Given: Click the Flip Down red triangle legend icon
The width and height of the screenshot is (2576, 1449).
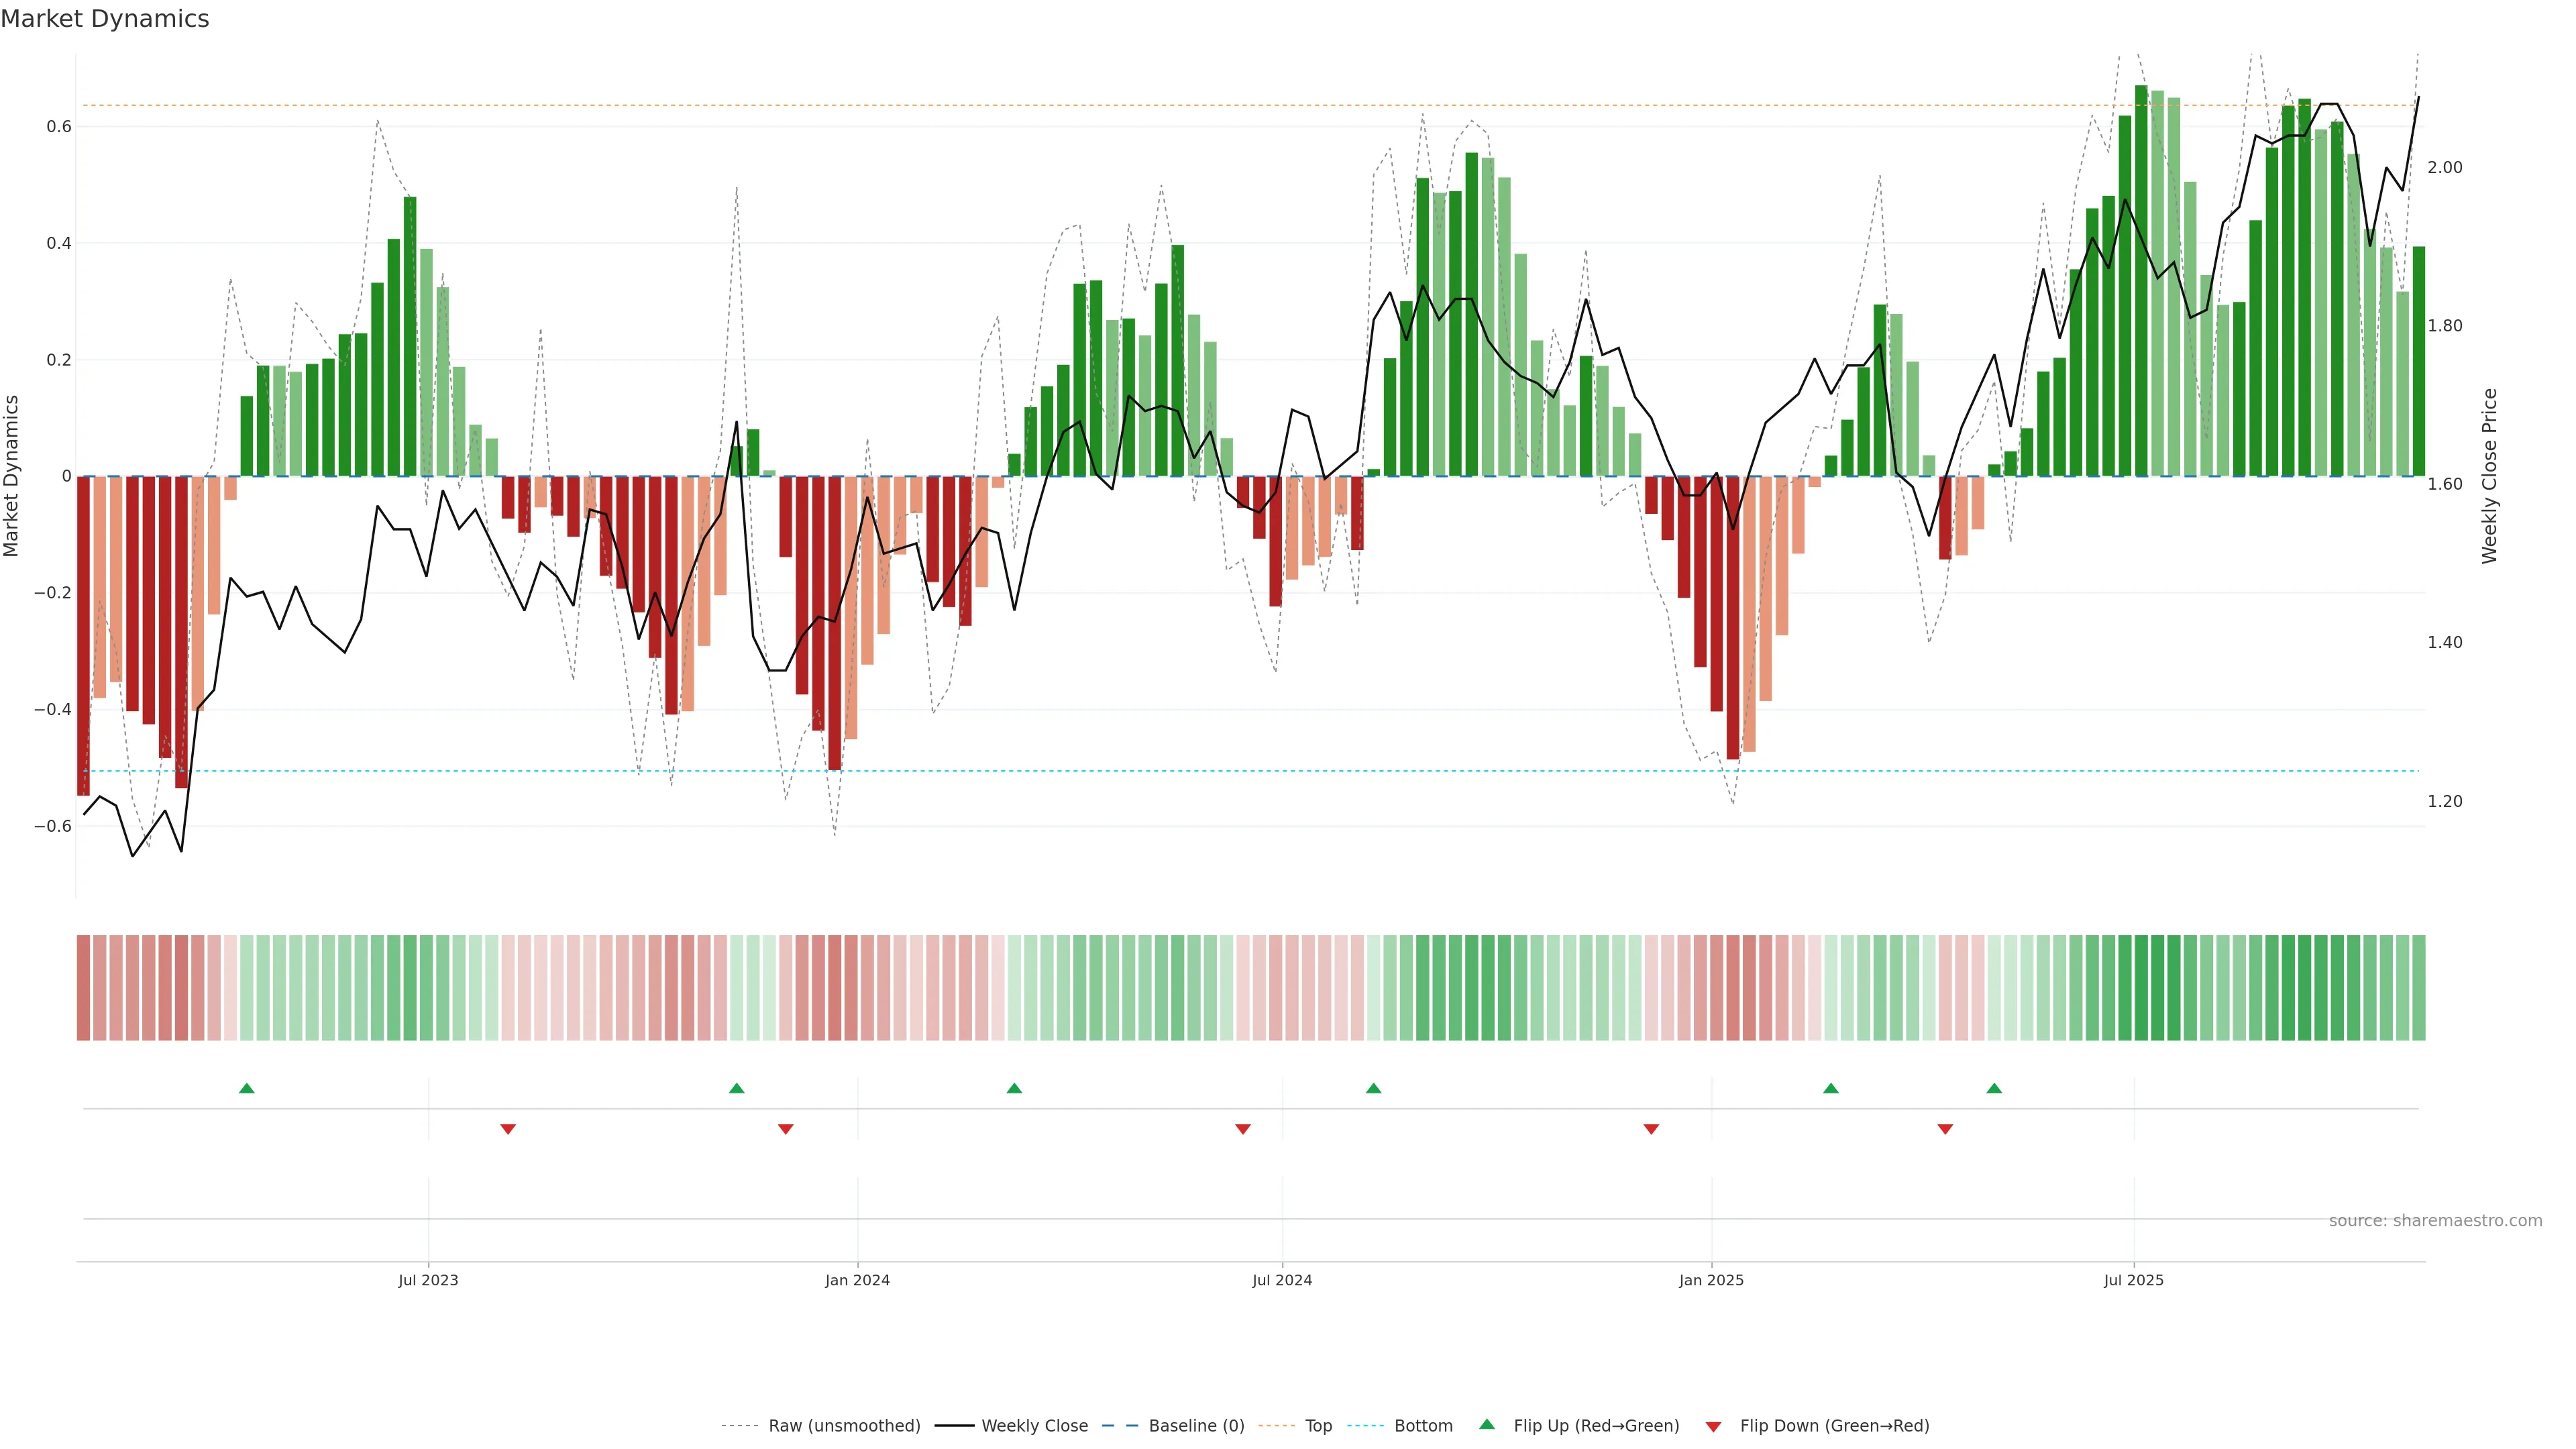Looking at the screenshot, I should coord(1713,1427).
